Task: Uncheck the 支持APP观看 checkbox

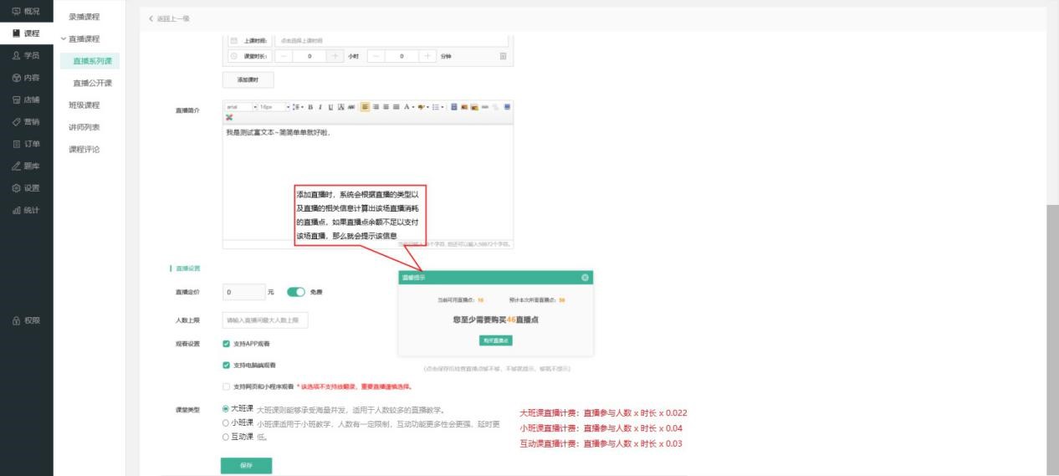Action: click(x=227, y=344)
